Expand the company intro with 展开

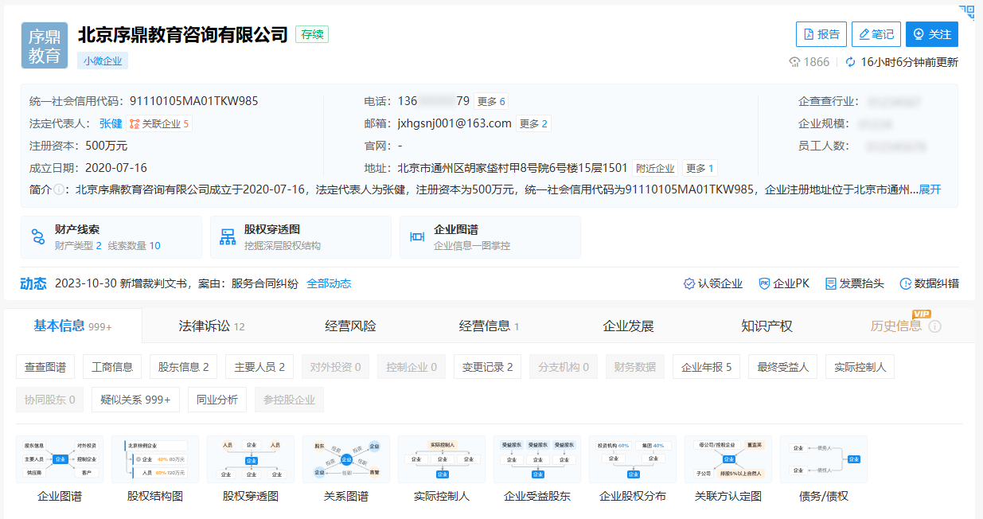coord(930,189)
